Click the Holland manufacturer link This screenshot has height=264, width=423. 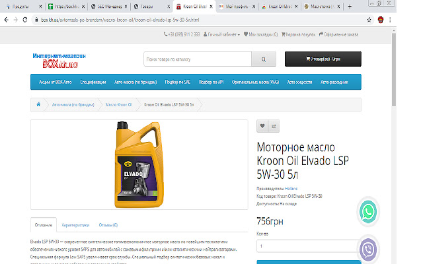point(291,189)
